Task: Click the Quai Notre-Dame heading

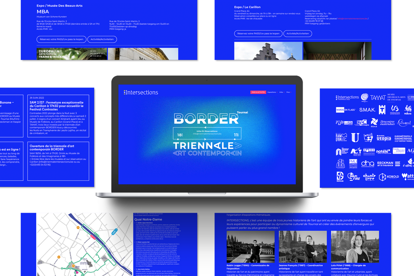Action: pyautogui.click(x=148, y=220)
